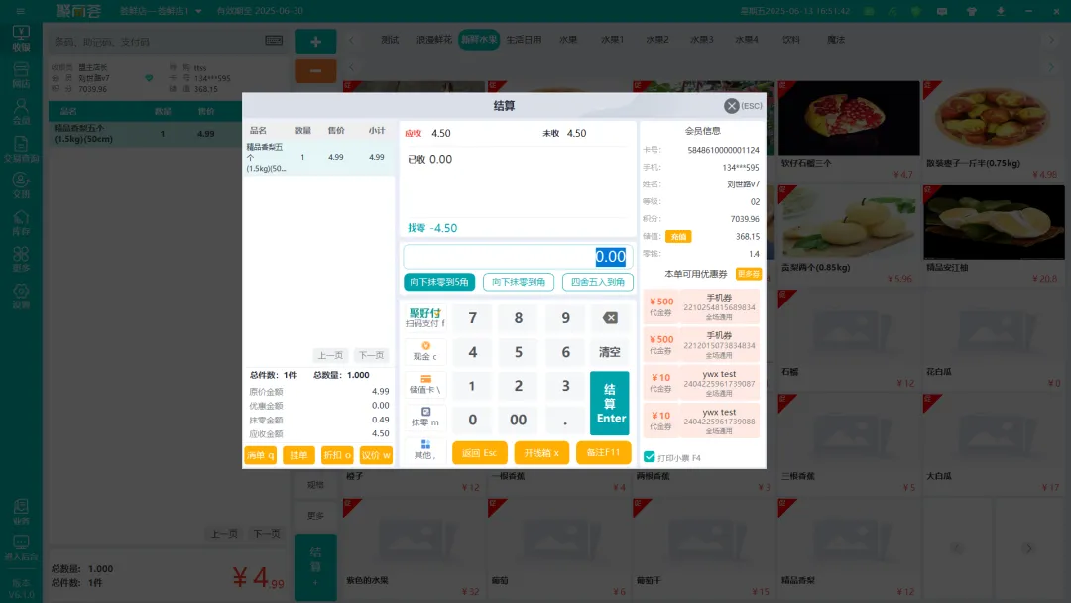Click the 抹零 rounding icon button
The width and height of the screenshot is (1071, 603).
click(x=425, y=417)
